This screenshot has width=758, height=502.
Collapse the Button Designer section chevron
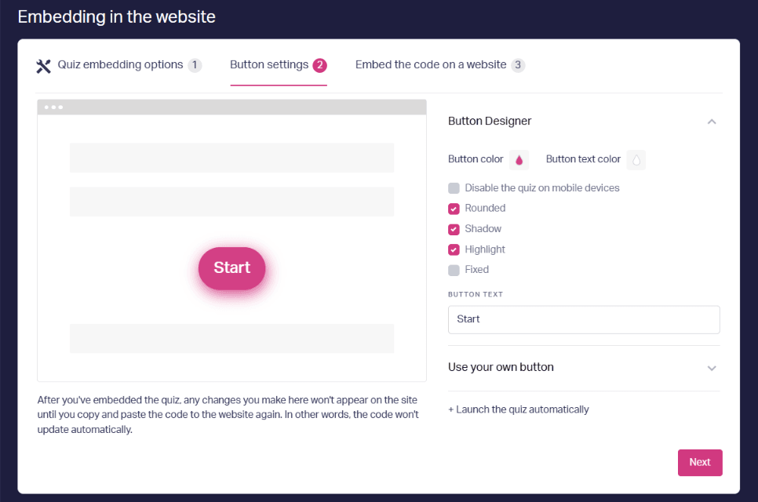pyautogui.click(x=712, y=122)
